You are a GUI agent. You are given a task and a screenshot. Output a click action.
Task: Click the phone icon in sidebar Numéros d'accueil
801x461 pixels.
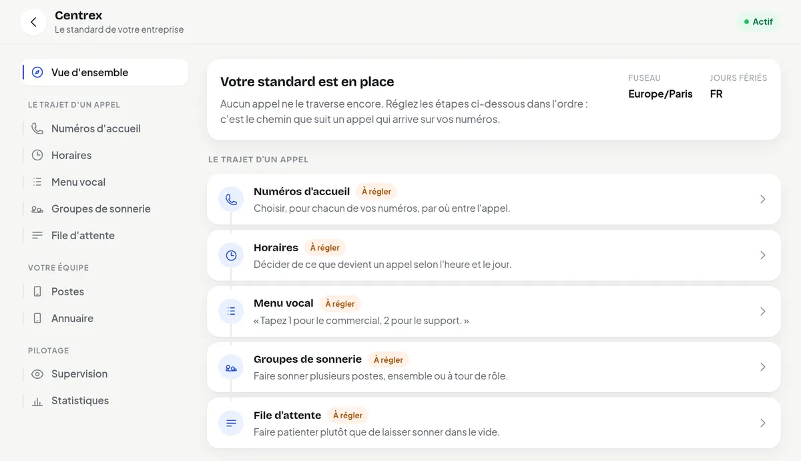[37, 128]
